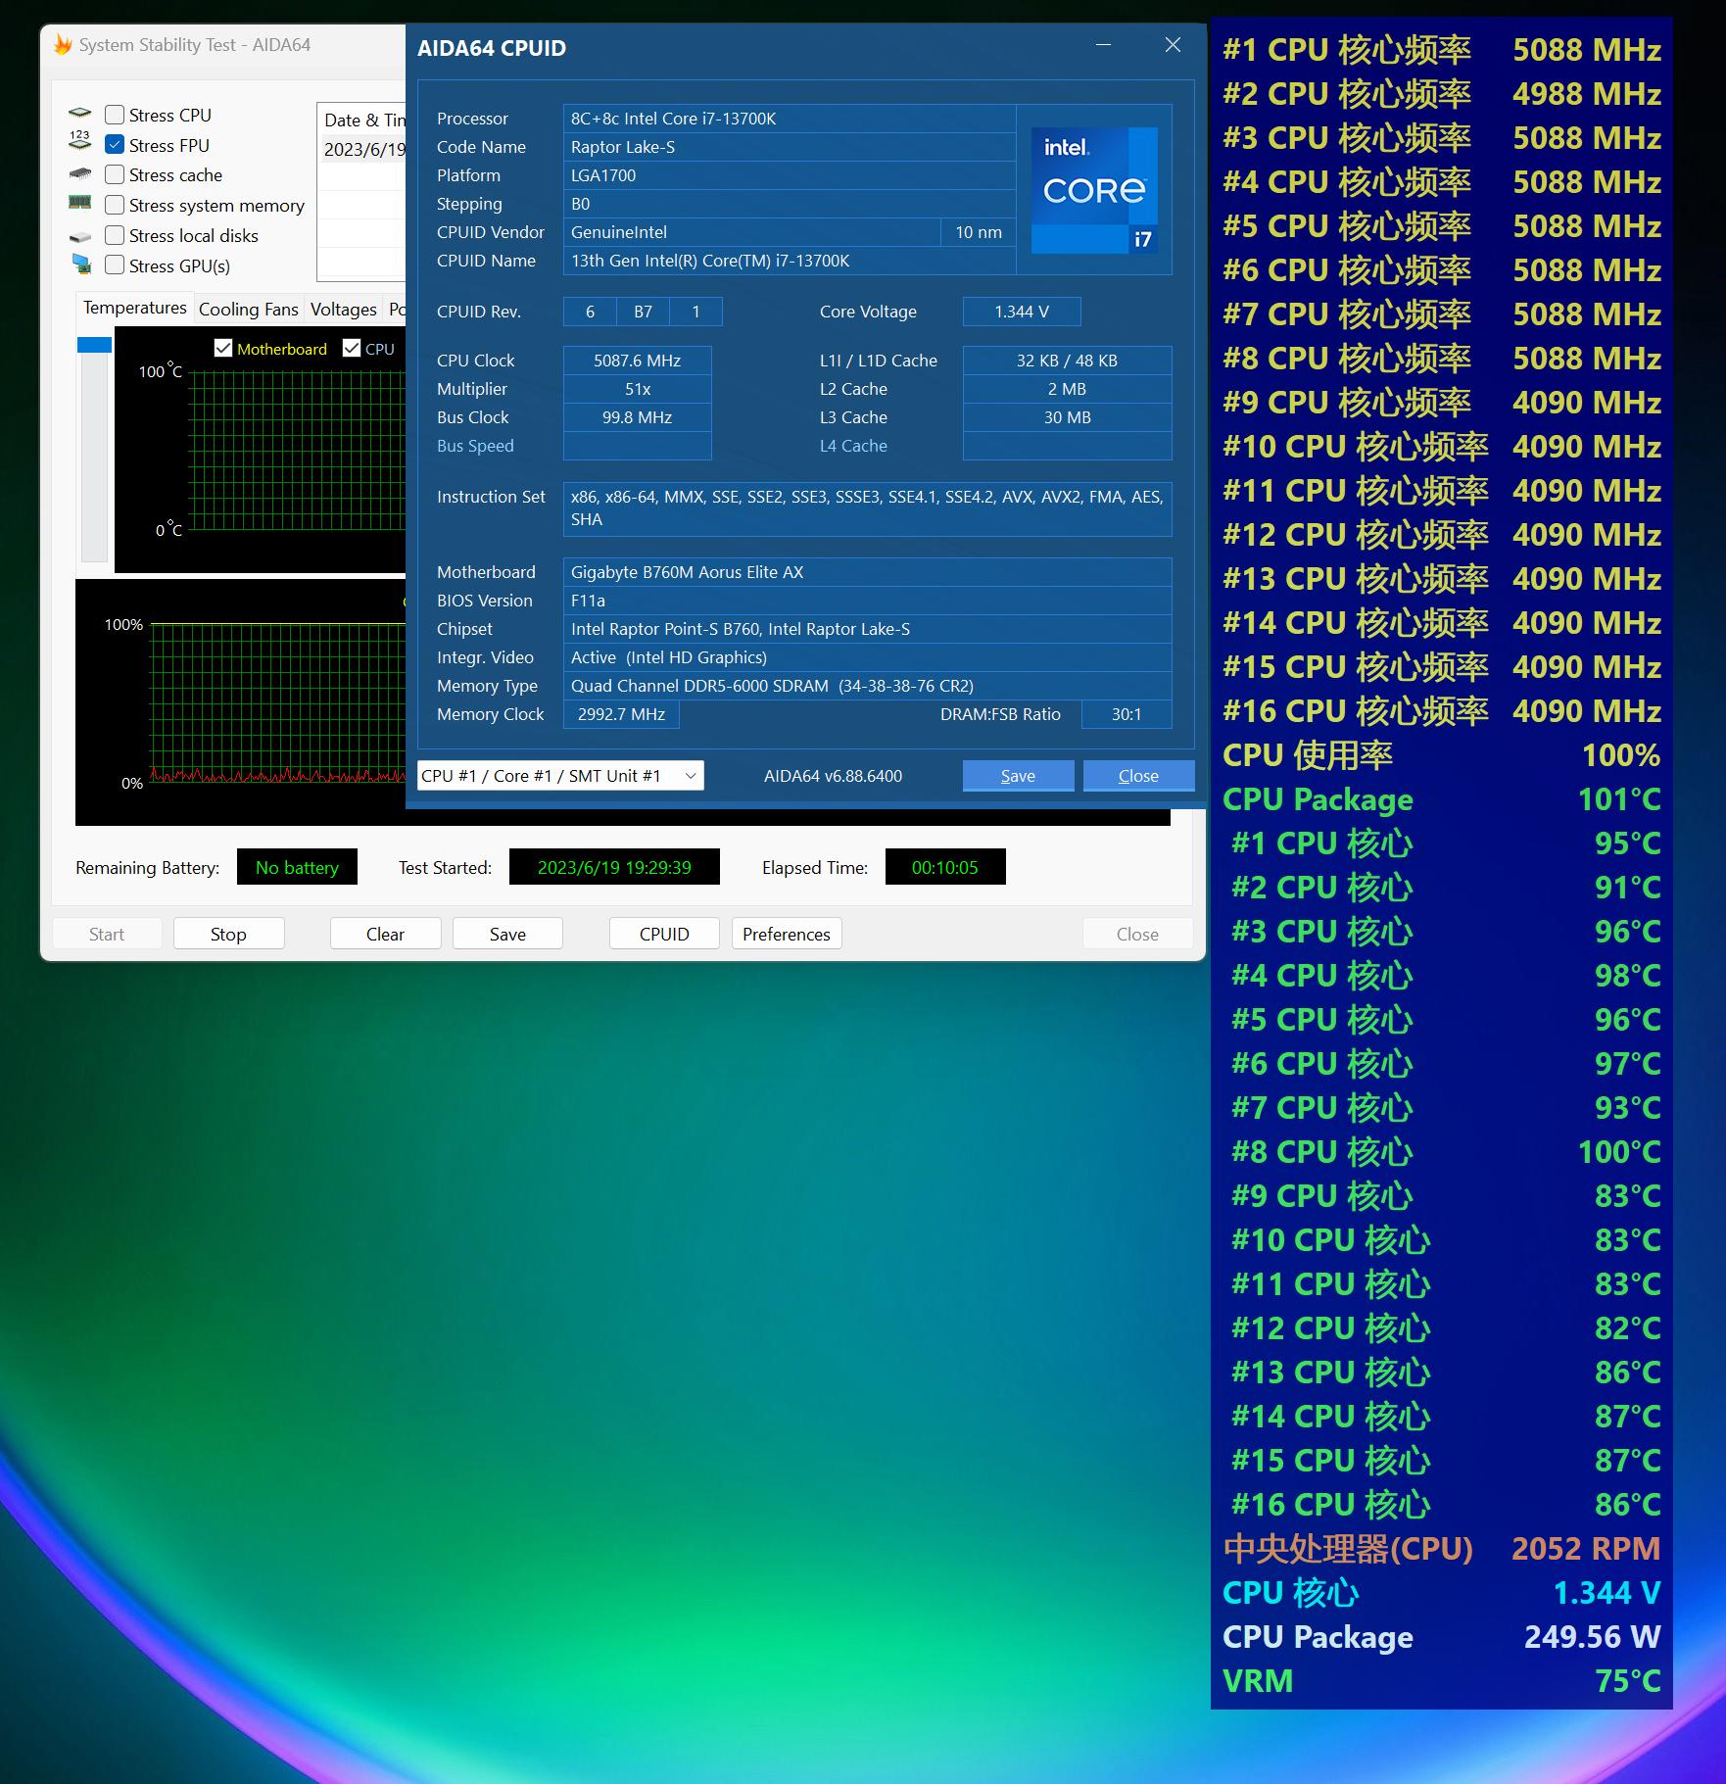Viewport: 1726px width, 1784px height.
Task: Save the CPUID report using the Save button
Action: [1018, 775]
